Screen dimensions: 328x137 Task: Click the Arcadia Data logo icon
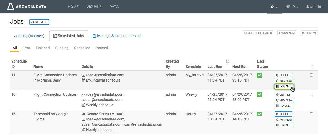click(11, 7)
